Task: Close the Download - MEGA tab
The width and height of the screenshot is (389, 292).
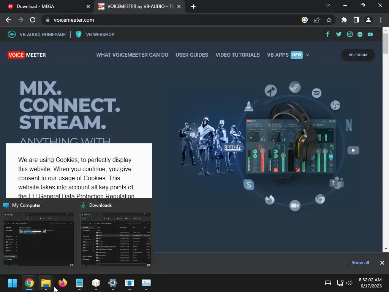Action: [88, 6]
